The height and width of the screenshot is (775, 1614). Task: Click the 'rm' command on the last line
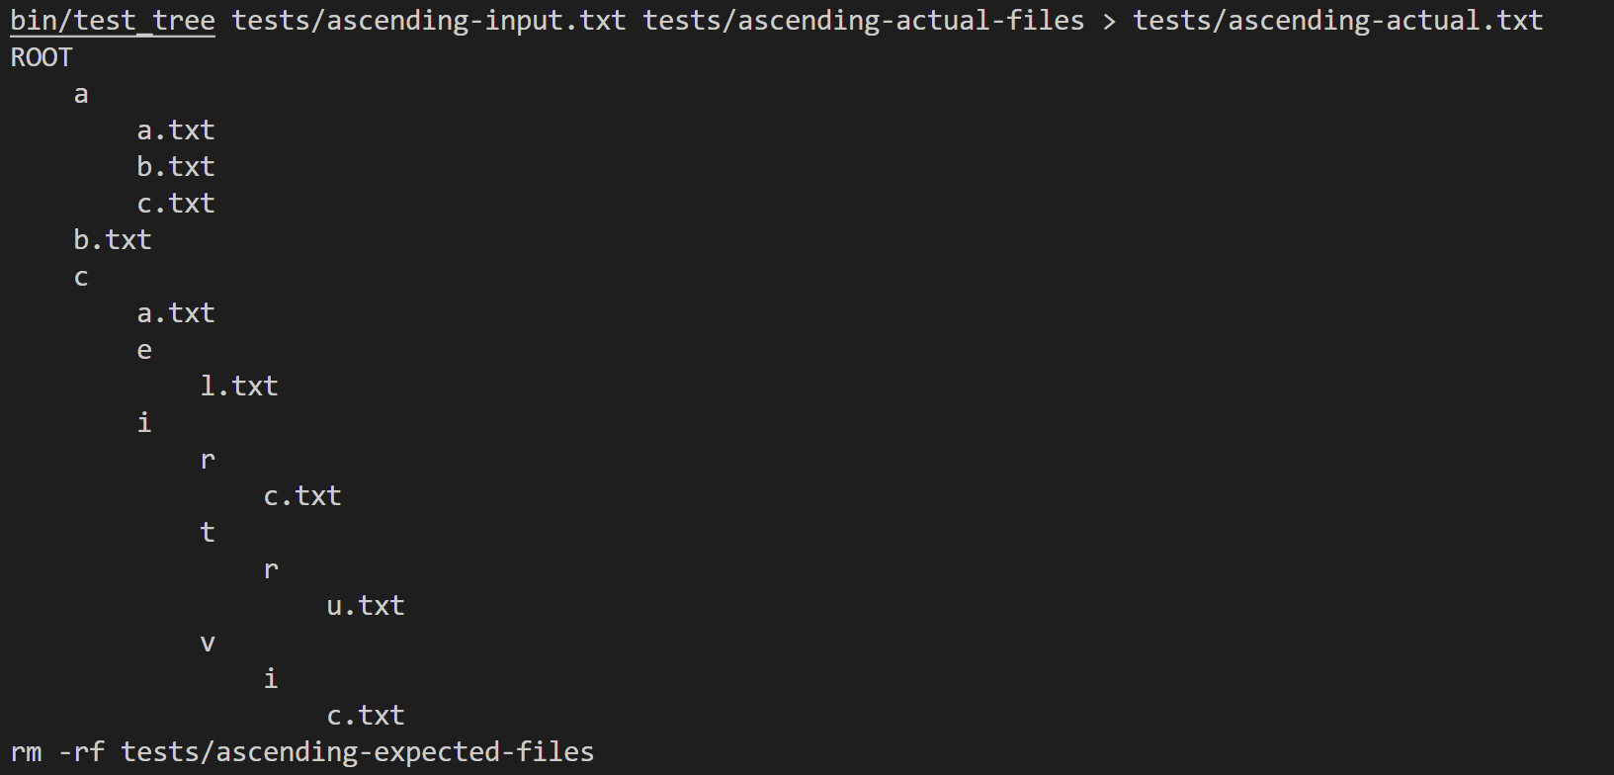click(26, 752)
